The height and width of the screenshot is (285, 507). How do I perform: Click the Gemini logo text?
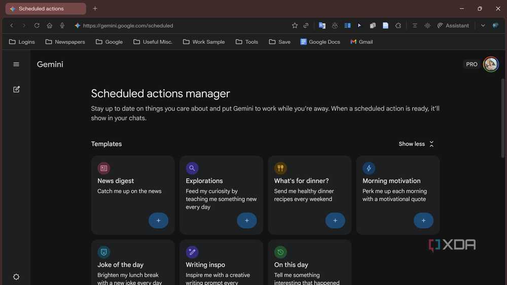(x=50, y=64)
